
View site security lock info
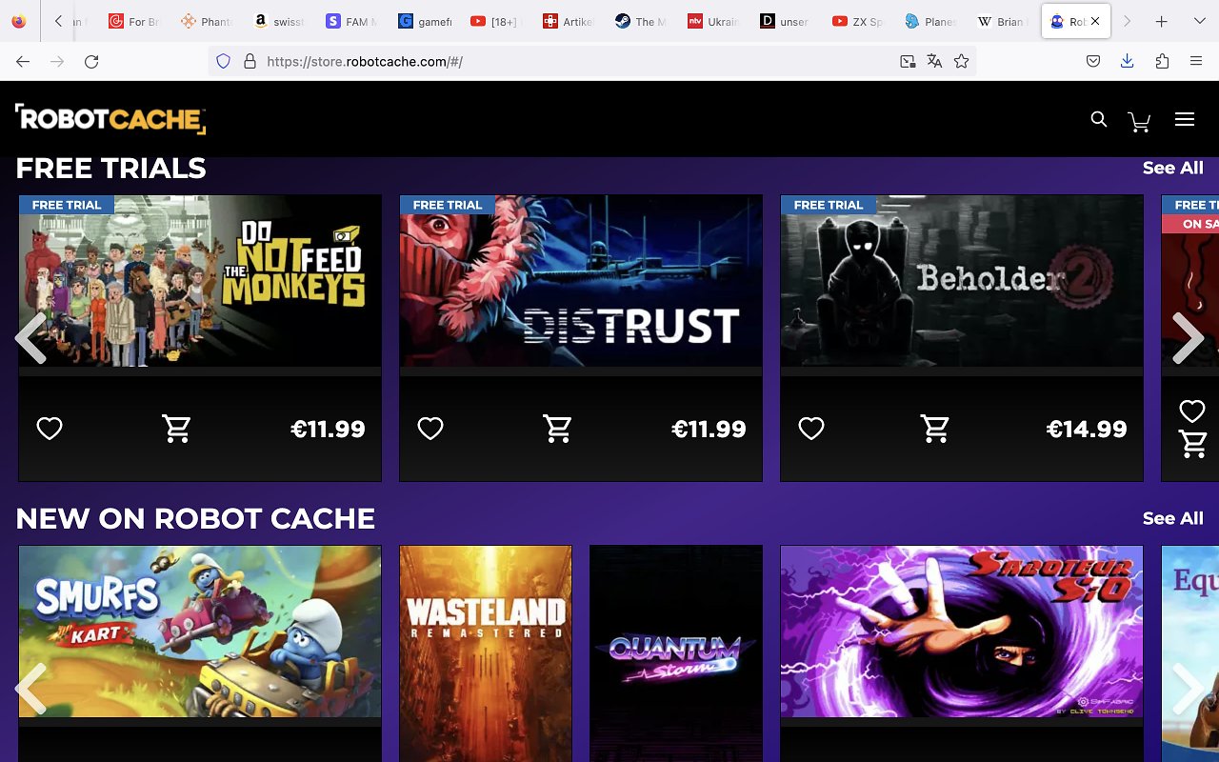click(250, 61)
